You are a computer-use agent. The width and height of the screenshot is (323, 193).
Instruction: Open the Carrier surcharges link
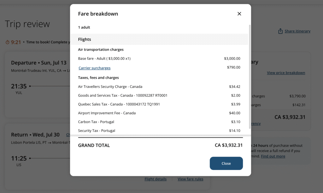point(95,68)
